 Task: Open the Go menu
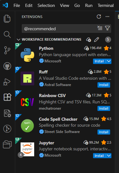[x=77, y=5]
